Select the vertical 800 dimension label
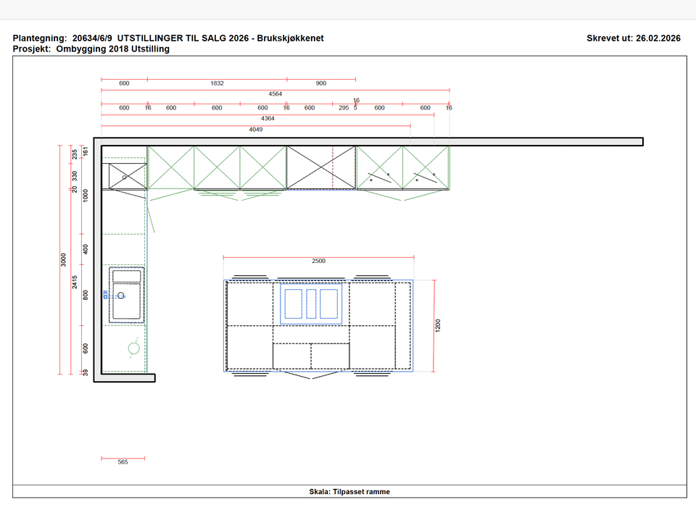Viewport: 696px width, 518px height. 86,295
